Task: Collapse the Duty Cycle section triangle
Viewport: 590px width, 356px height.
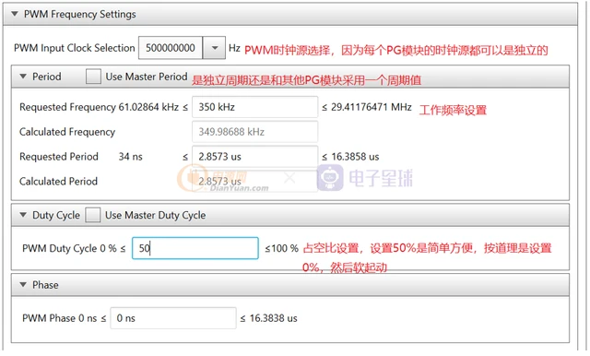Action: tap(23, 215)
